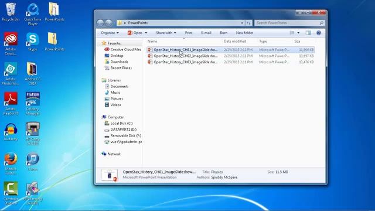Open Videos library

112,105
